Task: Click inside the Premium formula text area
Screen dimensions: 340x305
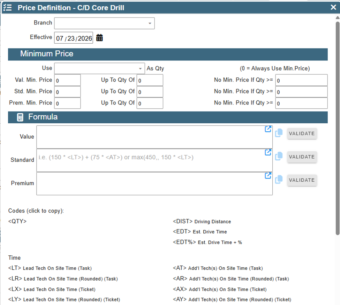Action: 154,183
